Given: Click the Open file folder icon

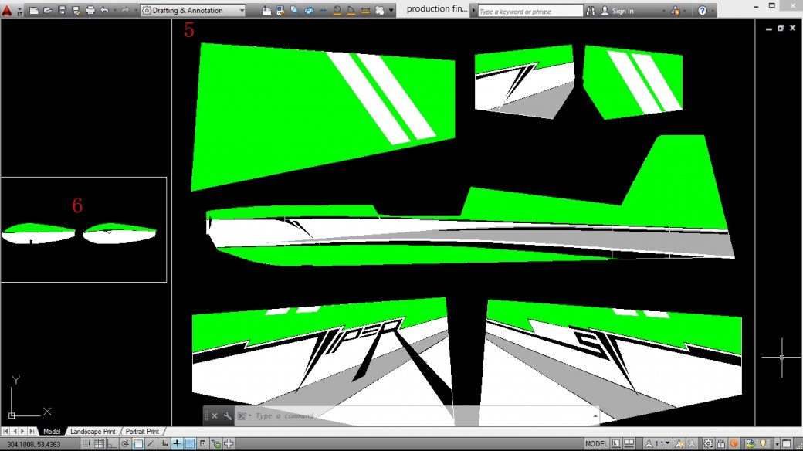Looking at the screenshot, I should (48, 11).
